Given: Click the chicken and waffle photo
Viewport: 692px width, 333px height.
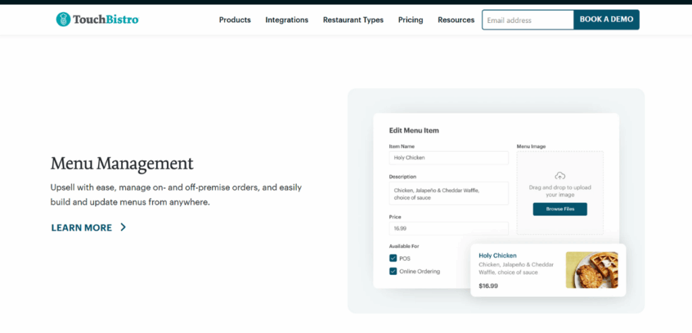Looking at the screenshot, I should pyautogui.click(x=591, y=270).
